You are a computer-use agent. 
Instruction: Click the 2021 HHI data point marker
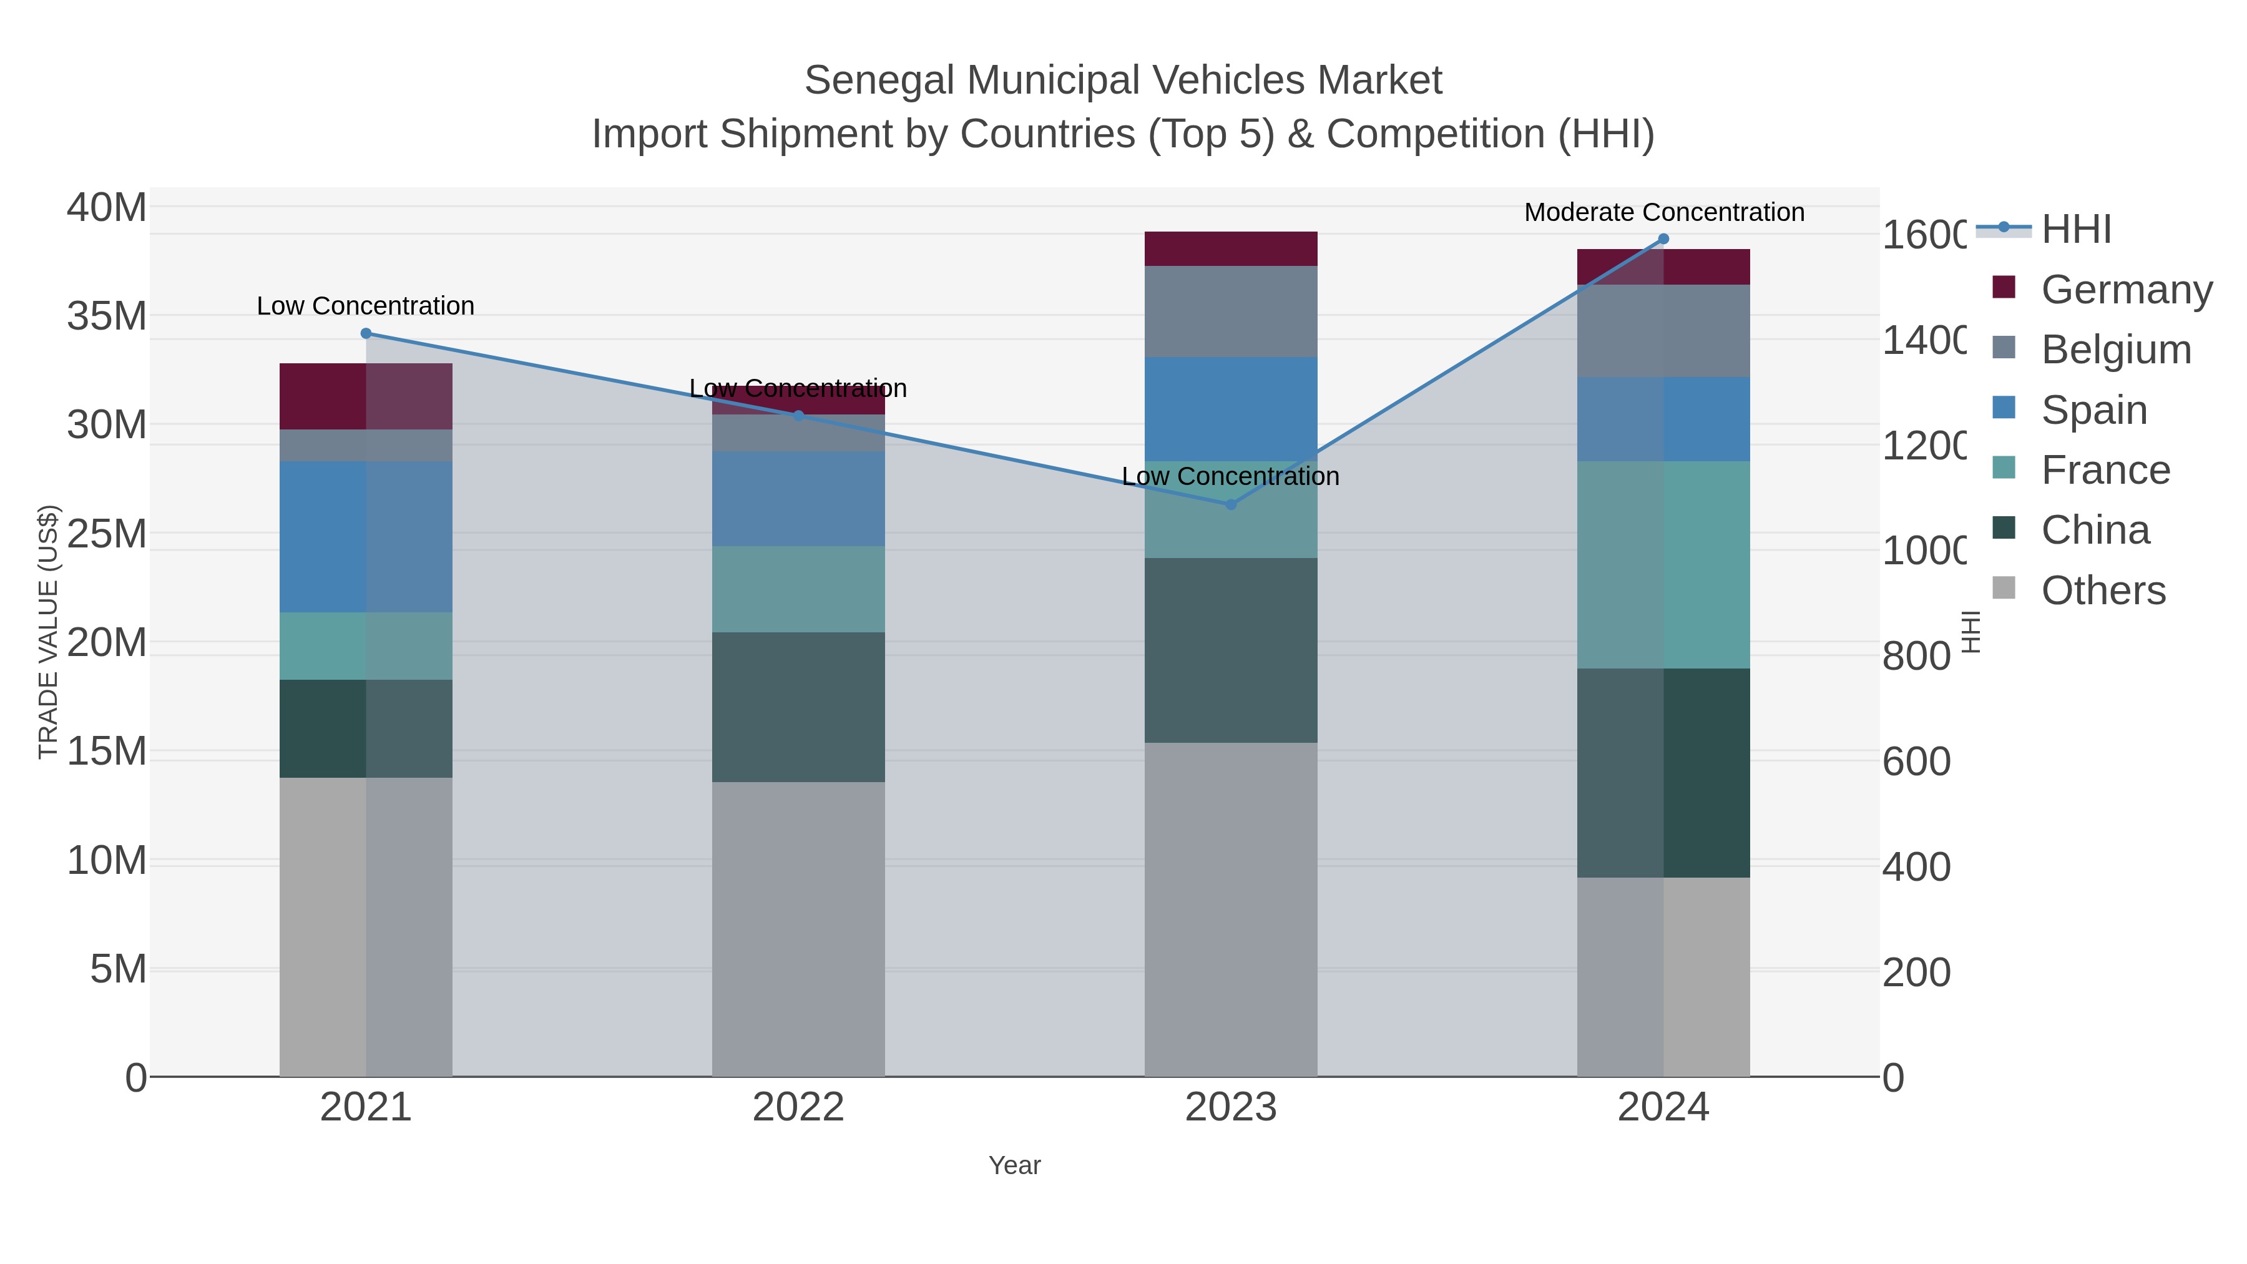click(366, 333)
